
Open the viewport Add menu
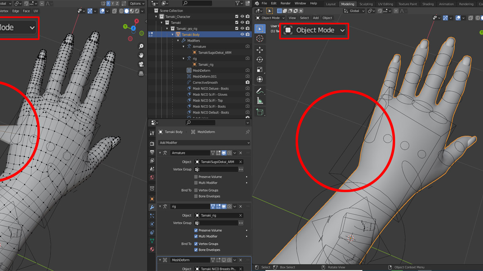(316, 18)
